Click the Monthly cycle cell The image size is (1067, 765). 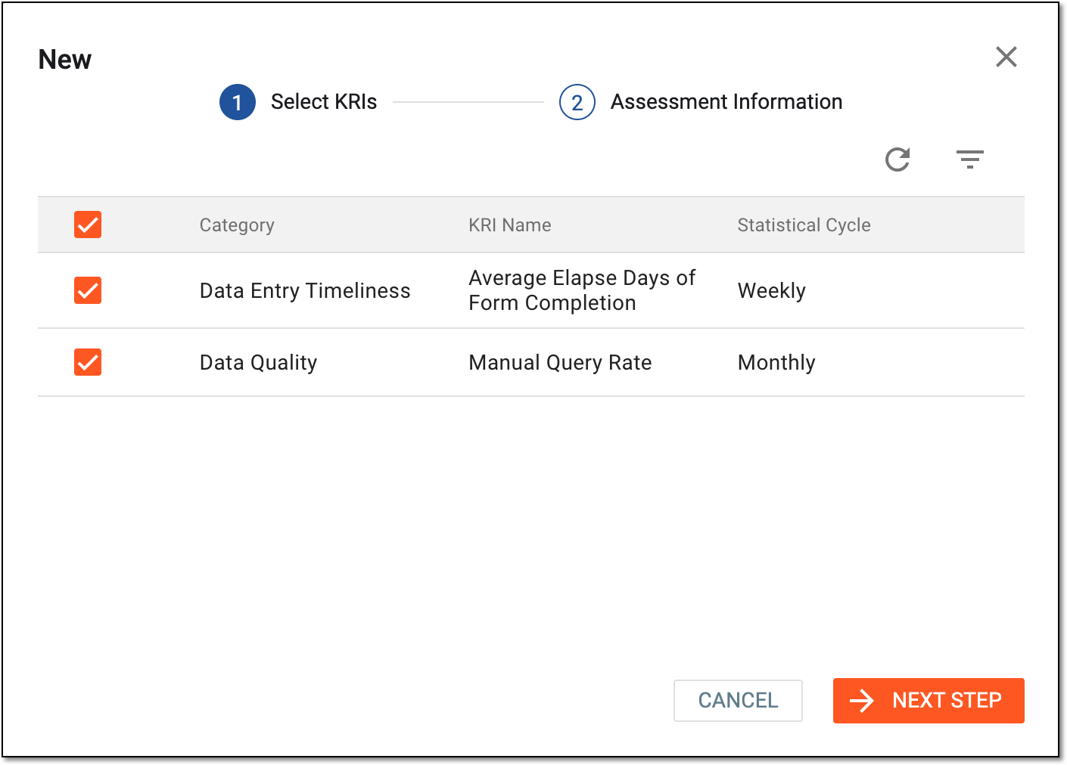[776, 363]
